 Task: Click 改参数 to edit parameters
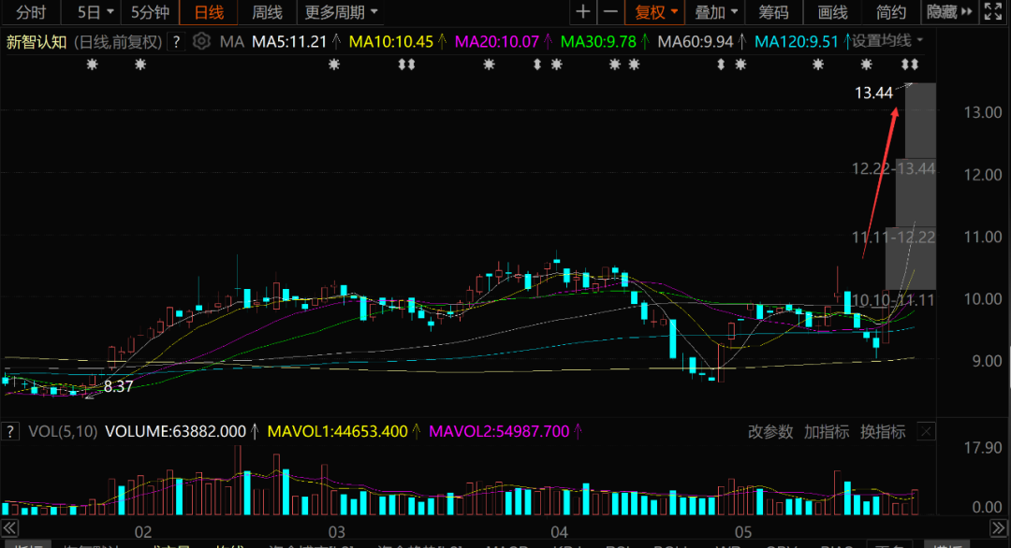click(x=769, y=432)
